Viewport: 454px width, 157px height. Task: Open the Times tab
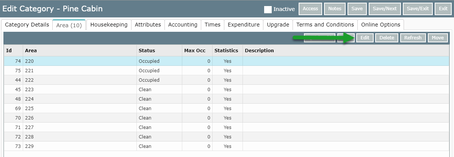click(213, 25)
